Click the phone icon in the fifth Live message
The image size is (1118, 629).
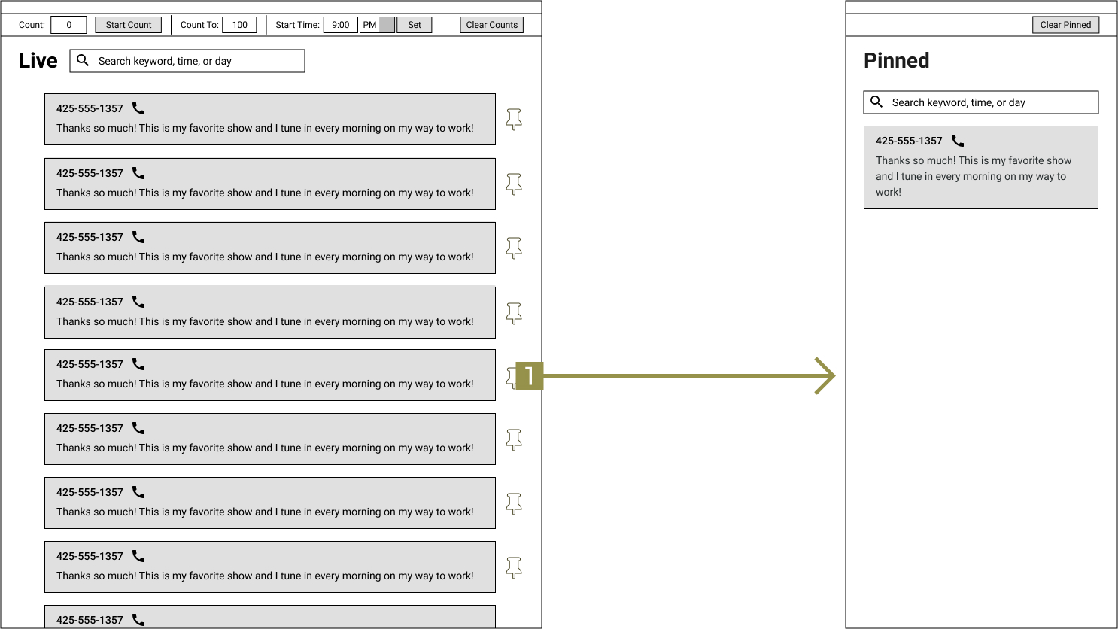click(138, 364)
